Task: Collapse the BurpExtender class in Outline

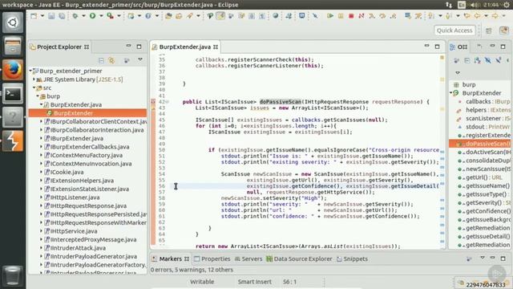Action: point(450,93)
